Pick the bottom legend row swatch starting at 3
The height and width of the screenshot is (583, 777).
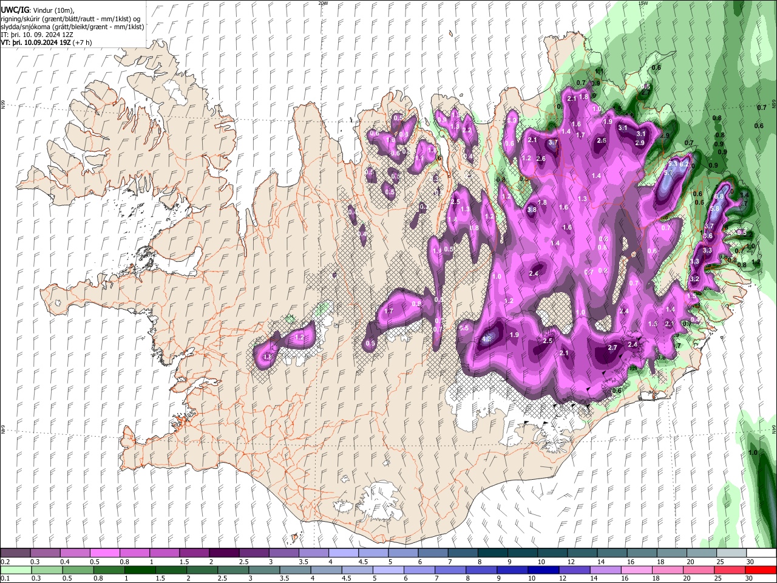pyautogui.click(x=265, y=570)
